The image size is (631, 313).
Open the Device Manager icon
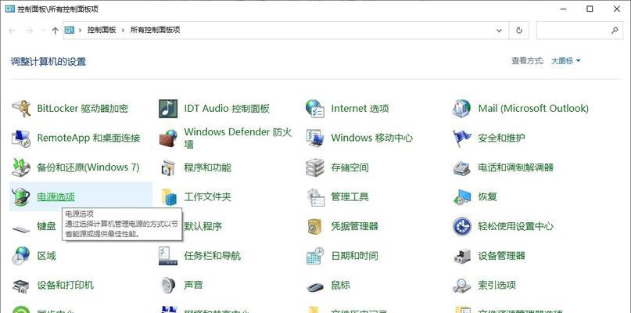click(461, 256)
